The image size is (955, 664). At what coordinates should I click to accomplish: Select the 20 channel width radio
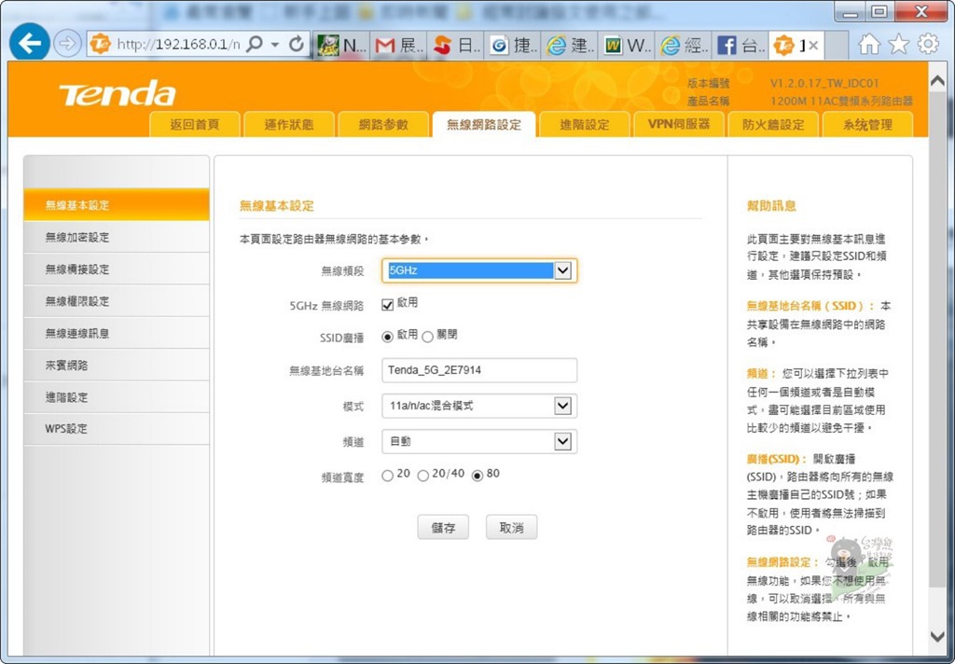pyautogui.click(x=388, y=476)
